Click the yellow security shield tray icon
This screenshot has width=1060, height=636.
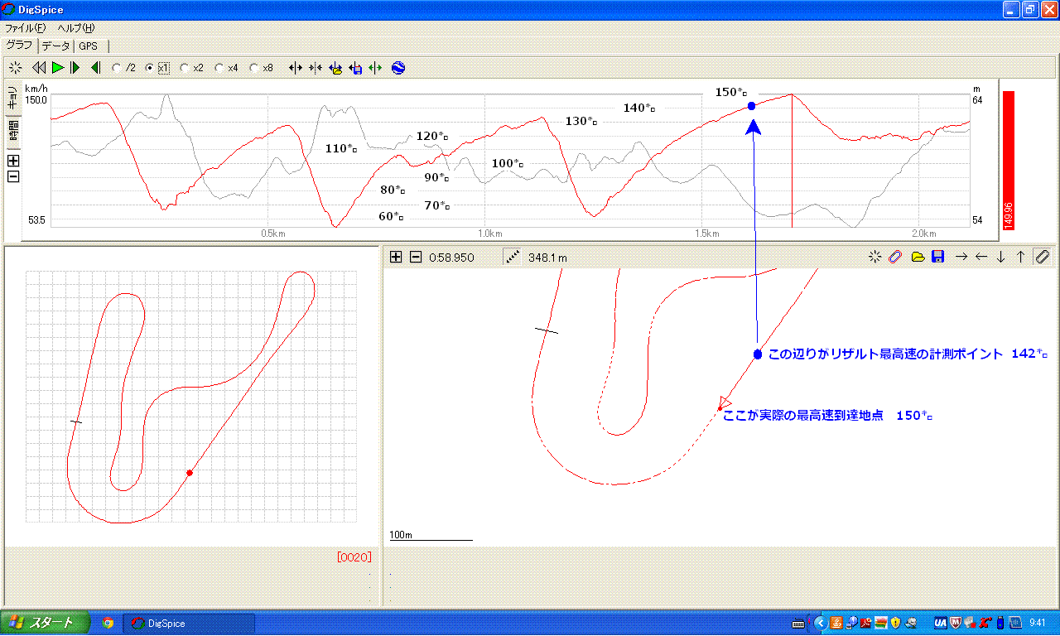tap(895, 623)
